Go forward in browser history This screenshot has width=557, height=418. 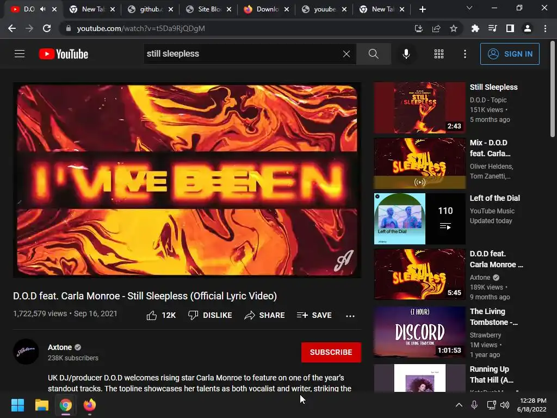click(29, 28)
